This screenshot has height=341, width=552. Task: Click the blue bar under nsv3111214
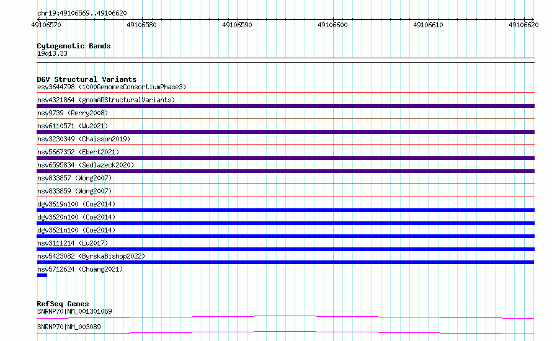tap(285, 249)
